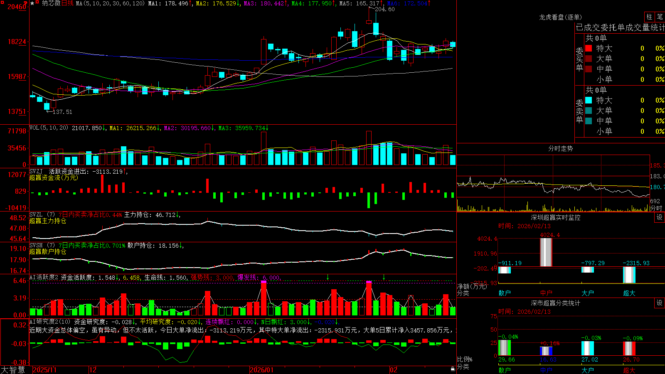The height and width of the screenshot is (374, 665).
Task: Click the lock icon at chart bottom-right
Action: click(x=453, y=369)
